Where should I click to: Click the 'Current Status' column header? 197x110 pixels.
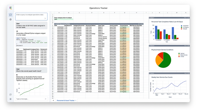click(124, 26)
